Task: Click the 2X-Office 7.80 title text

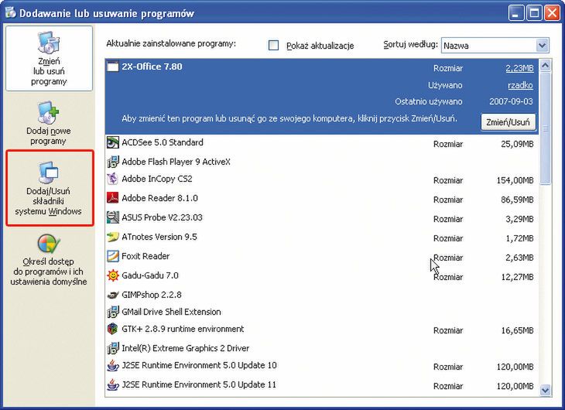Action: 152,67
